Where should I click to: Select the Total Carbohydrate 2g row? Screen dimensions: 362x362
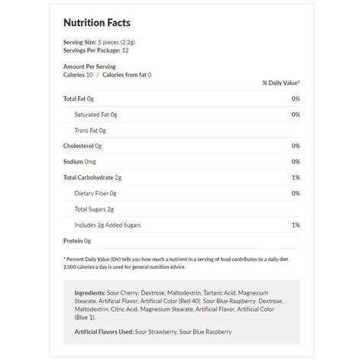pyautogui.click(x=182, y=177)
